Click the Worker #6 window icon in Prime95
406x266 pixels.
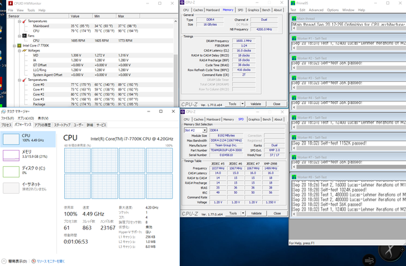click(x=294, y=138)
